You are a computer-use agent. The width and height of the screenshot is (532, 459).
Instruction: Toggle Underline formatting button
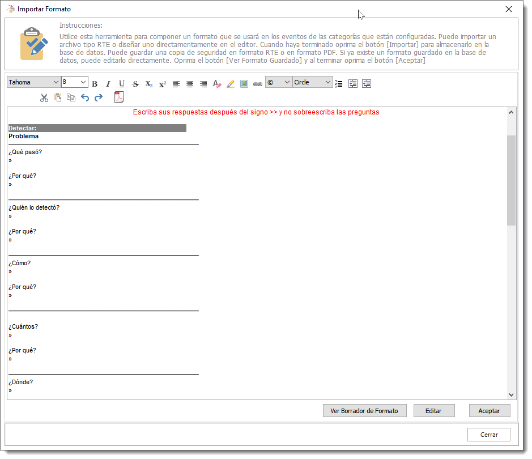point(122,84)
